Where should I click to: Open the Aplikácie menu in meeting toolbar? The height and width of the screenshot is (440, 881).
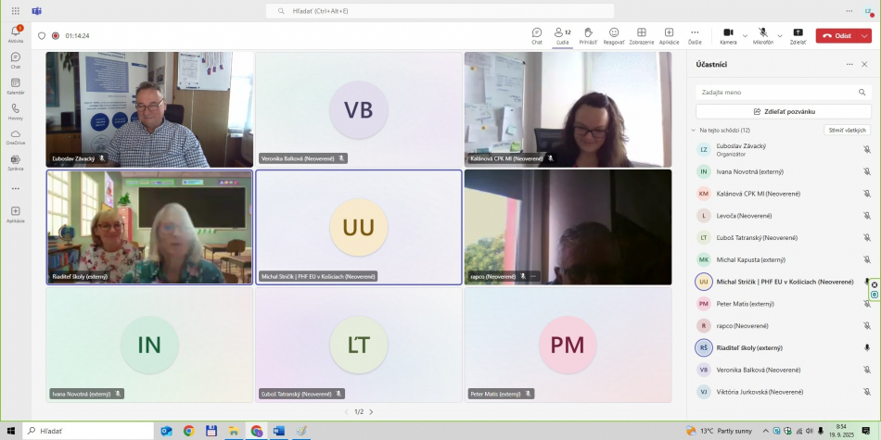[669, 35]
